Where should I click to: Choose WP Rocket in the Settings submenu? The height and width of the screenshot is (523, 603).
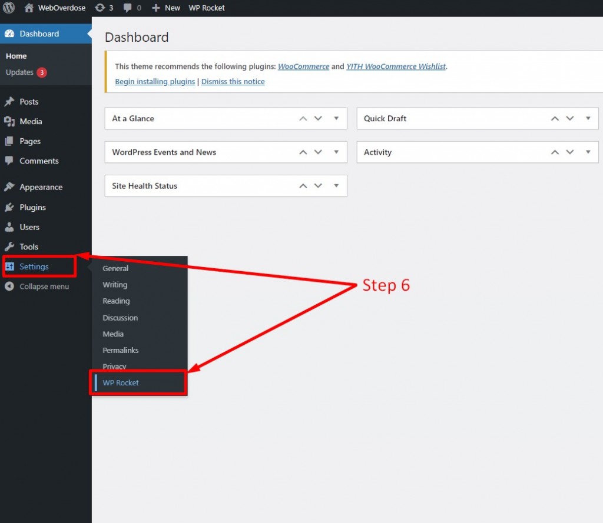pyautogui.click(x=120, y=383)
